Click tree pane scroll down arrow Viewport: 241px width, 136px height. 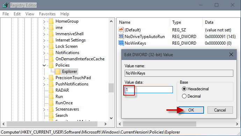pos(111,118)
